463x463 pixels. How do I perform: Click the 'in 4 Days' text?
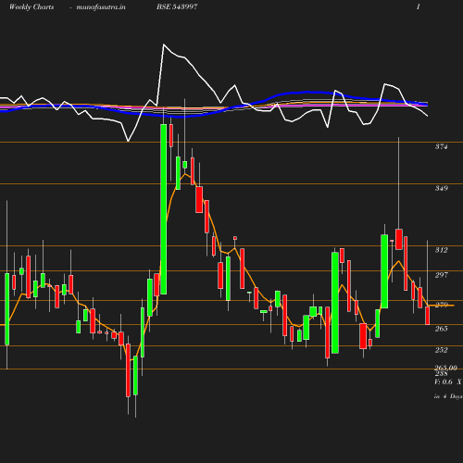(x=448, y=396)
